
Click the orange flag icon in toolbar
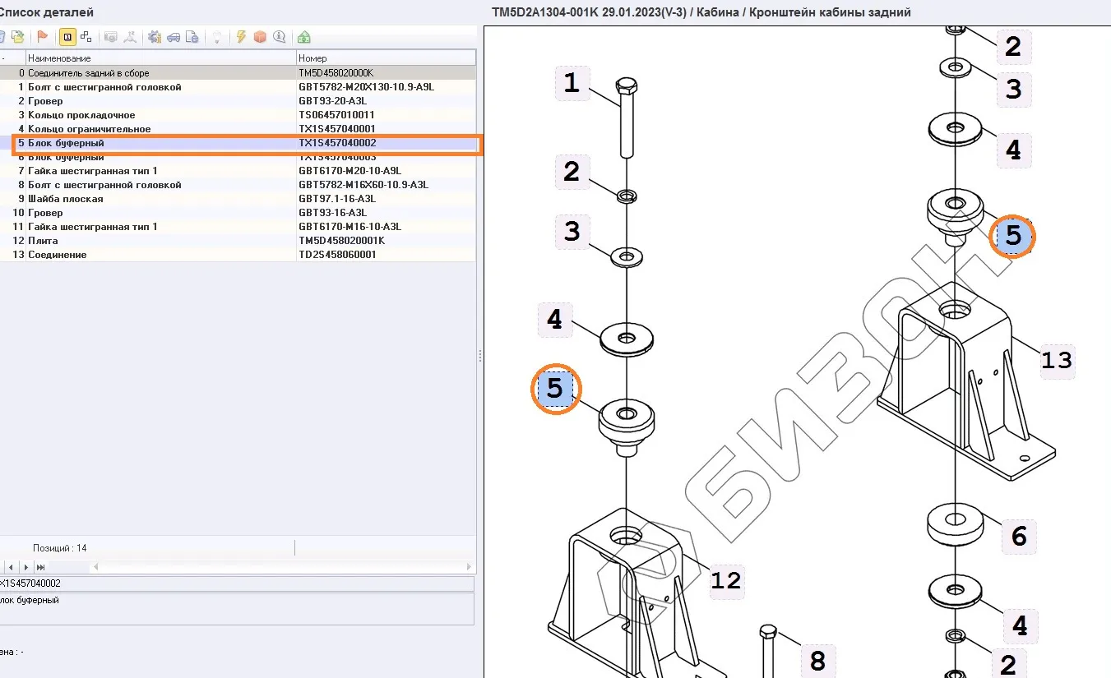pos(43,37)
